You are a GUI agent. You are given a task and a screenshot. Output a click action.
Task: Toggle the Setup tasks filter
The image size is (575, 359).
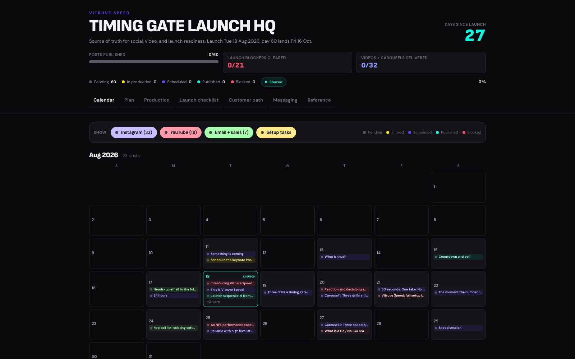[276, 132]
